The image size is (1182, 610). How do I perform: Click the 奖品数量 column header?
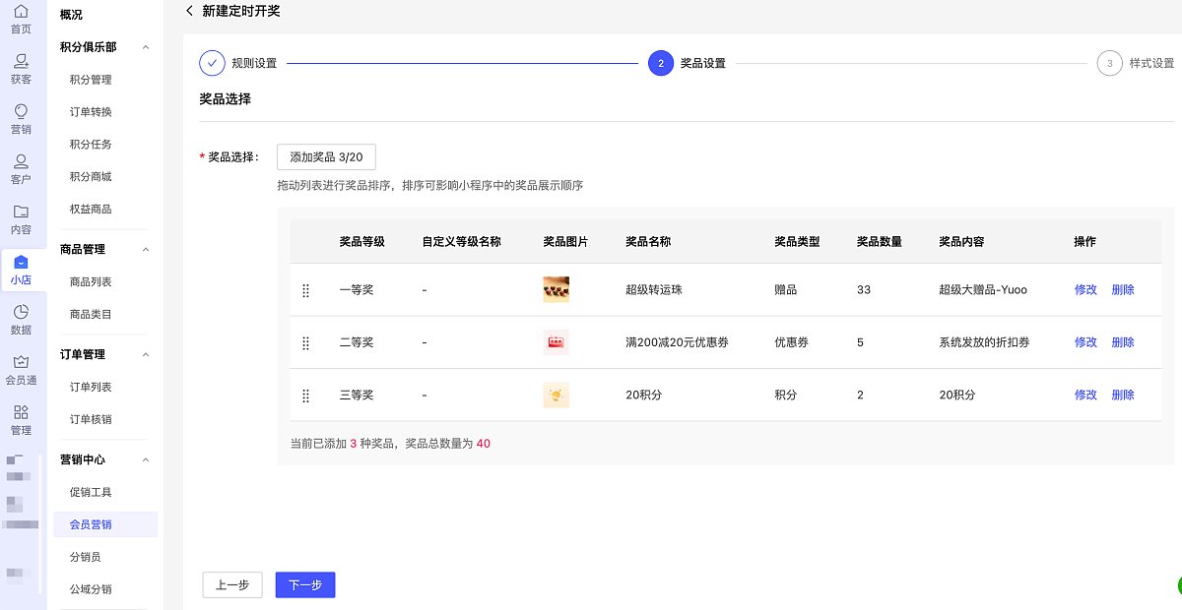880,242
